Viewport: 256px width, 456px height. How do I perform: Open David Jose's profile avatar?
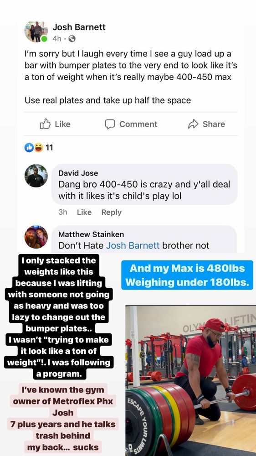[36, 176]
